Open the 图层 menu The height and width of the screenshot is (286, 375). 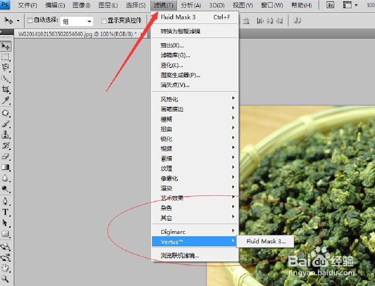click(108, 5)
